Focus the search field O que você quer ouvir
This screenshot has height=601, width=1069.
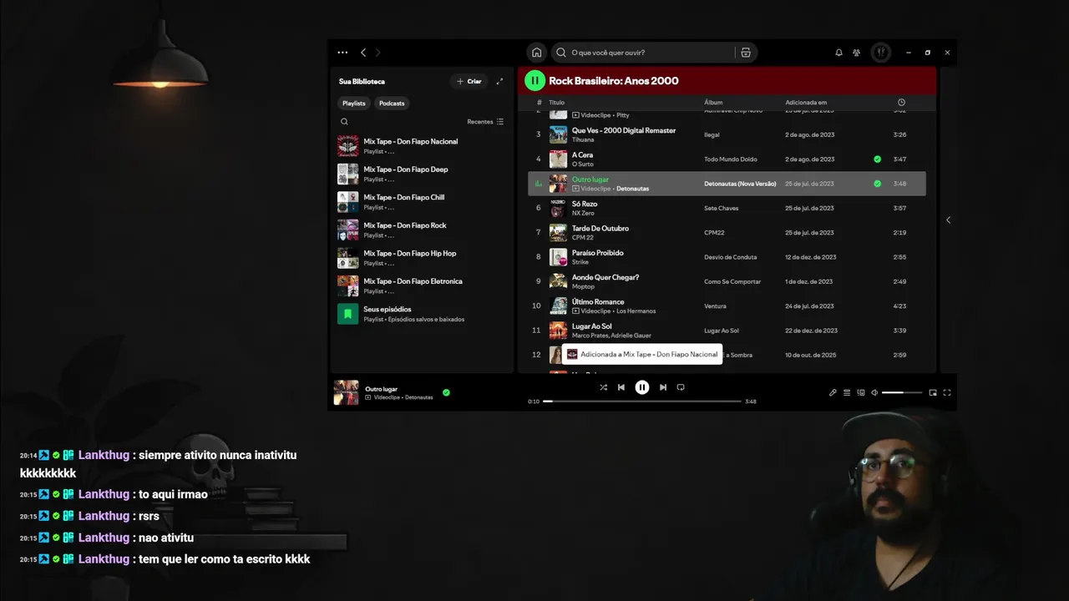click(643, 53)
